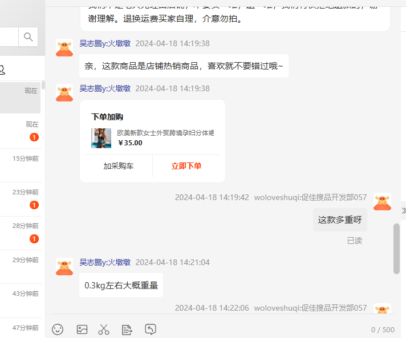
Task: Open conversation from 47分钟前
Action: click(x=21, y=328)
